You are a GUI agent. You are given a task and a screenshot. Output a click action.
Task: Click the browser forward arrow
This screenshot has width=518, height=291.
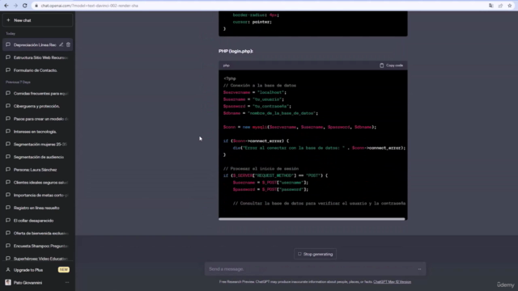click(15, 6)
